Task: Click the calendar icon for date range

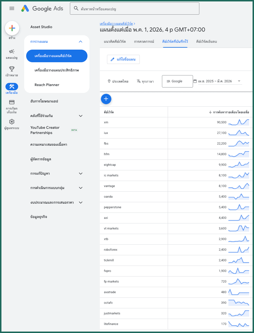Action: tap(195, 81)
